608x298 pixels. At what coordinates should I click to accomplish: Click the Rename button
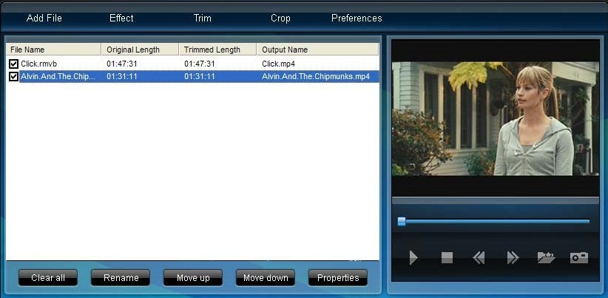click(x=121, y=278)
